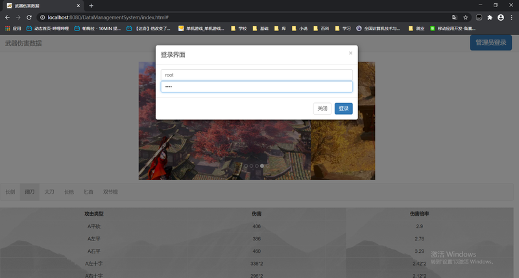This screenshot has height=278, width=519.
Task: Open the 动态首页-哔哩哔哩 bookmark
Action: 47,29
